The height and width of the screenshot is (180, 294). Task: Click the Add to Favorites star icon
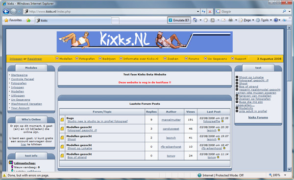pos(28,20)
